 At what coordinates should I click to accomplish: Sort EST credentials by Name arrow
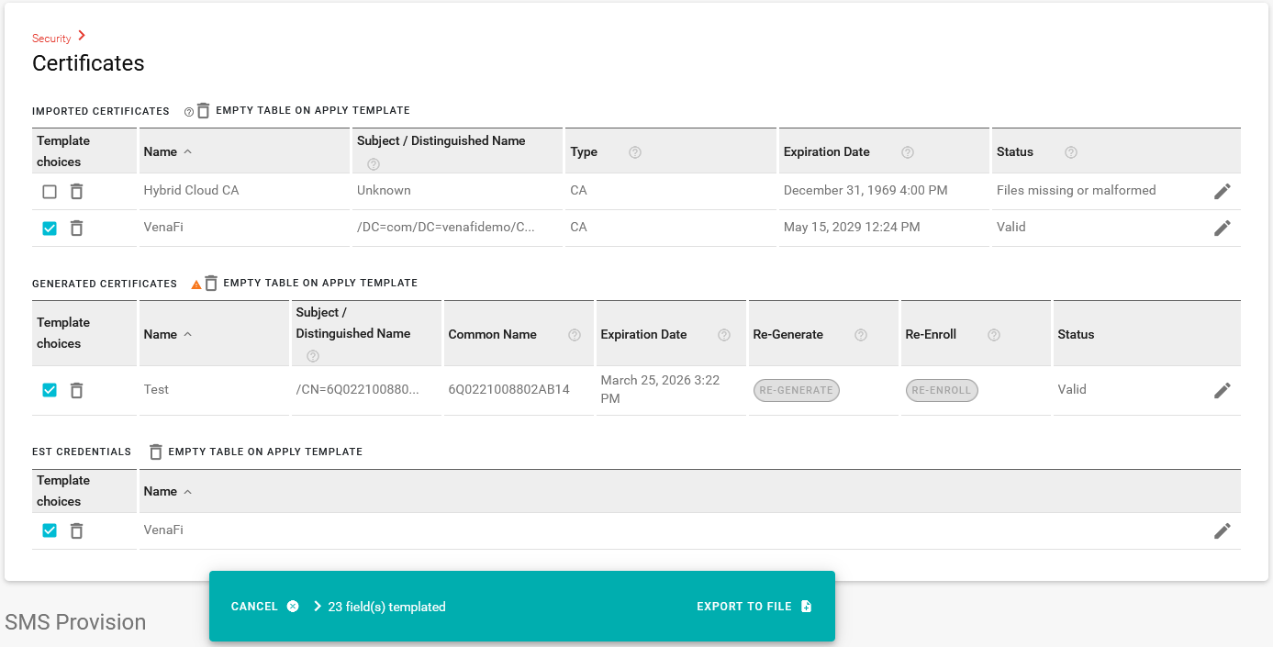click(x=188, y=492)
